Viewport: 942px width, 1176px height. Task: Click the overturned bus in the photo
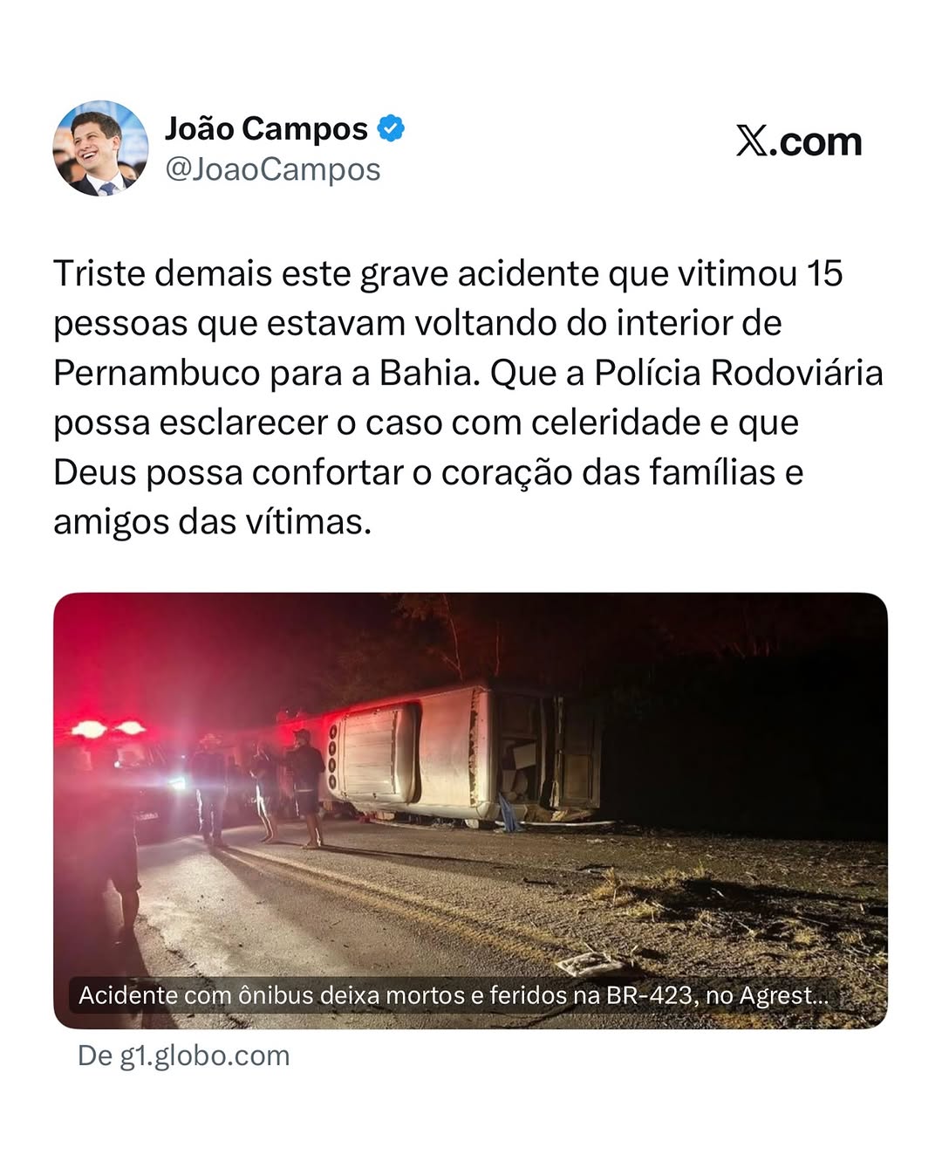(x=462, y=755)
